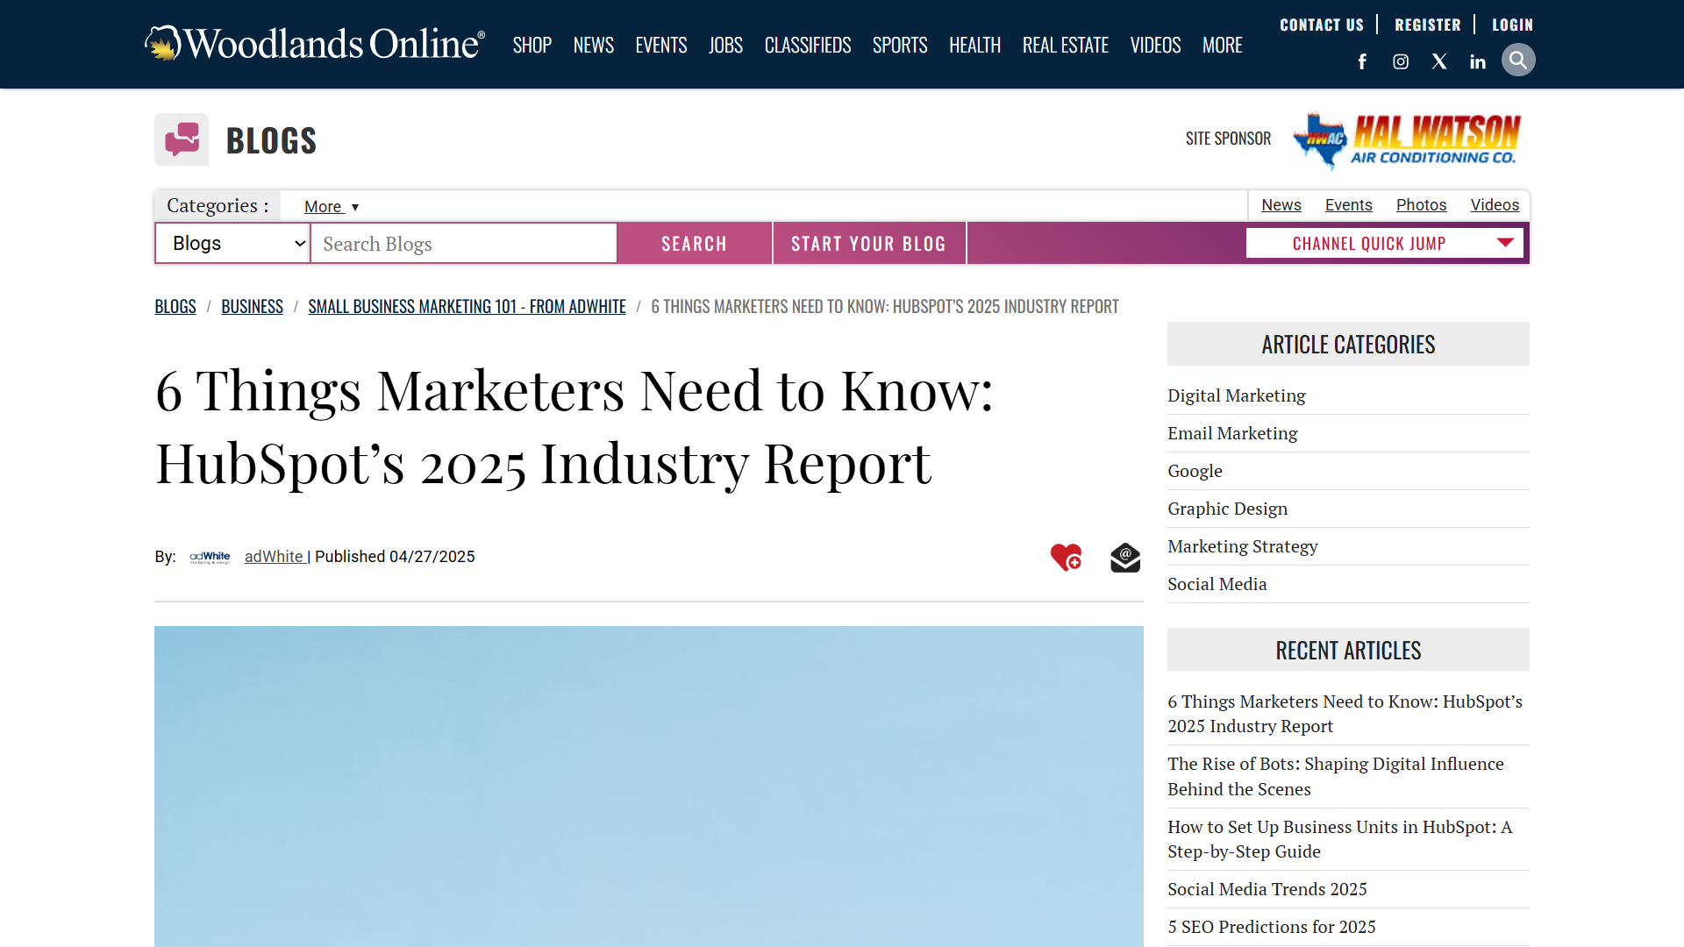Screen dimensions: 1684x947
Task: Click the Woodlands Online logo
Action: click(x=315, y=43)
